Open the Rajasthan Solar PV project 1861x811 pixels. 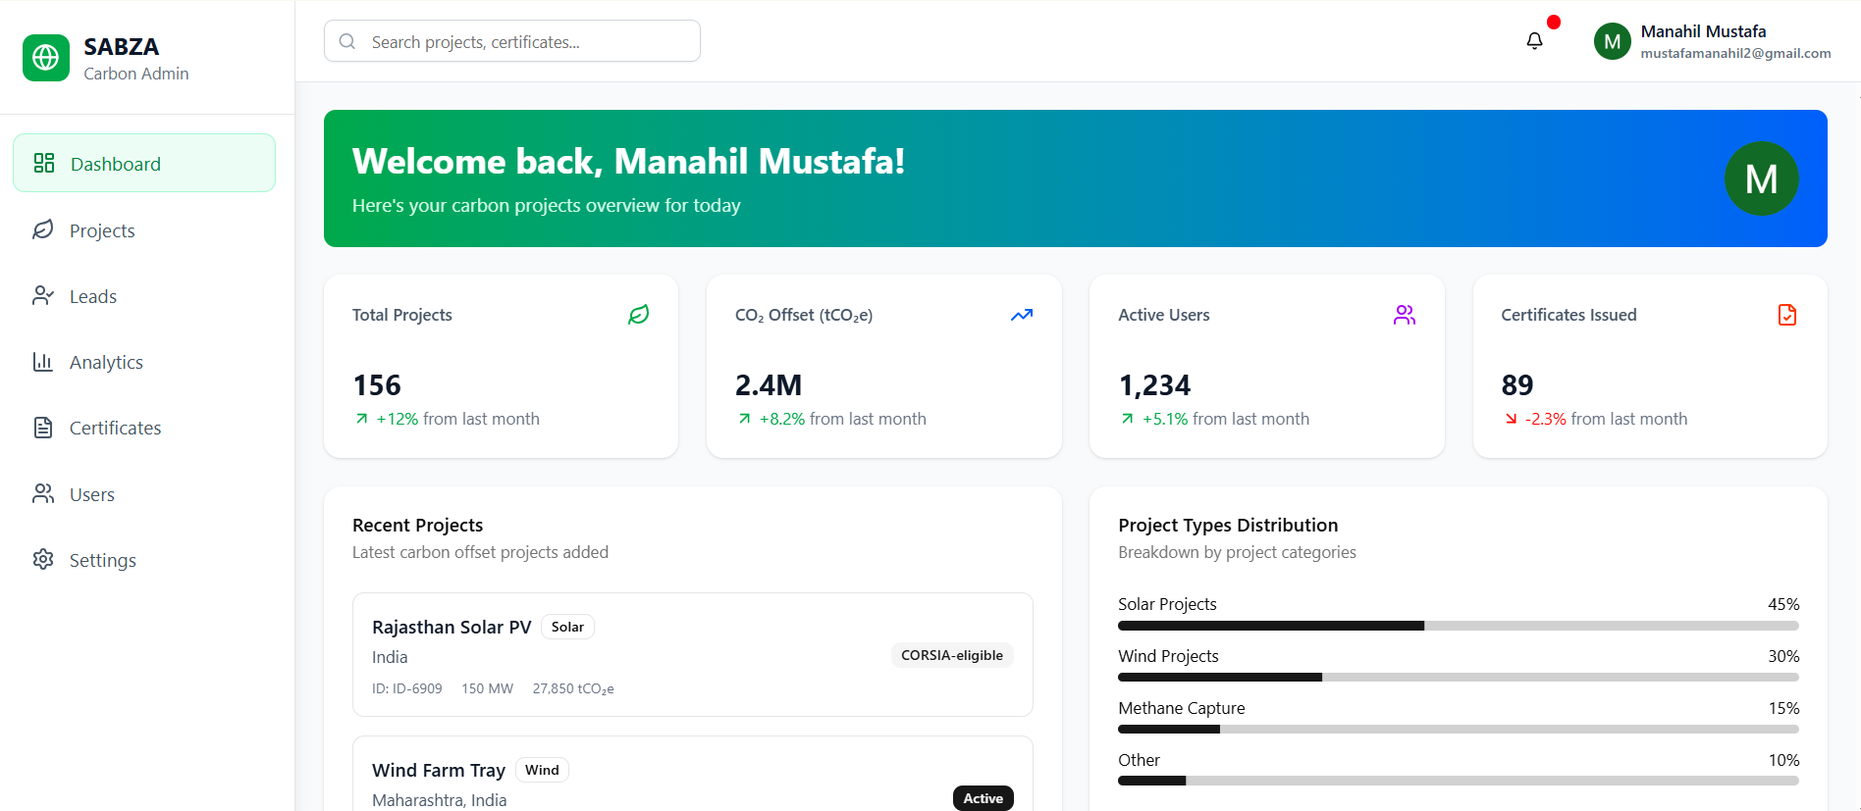(452, 627)
